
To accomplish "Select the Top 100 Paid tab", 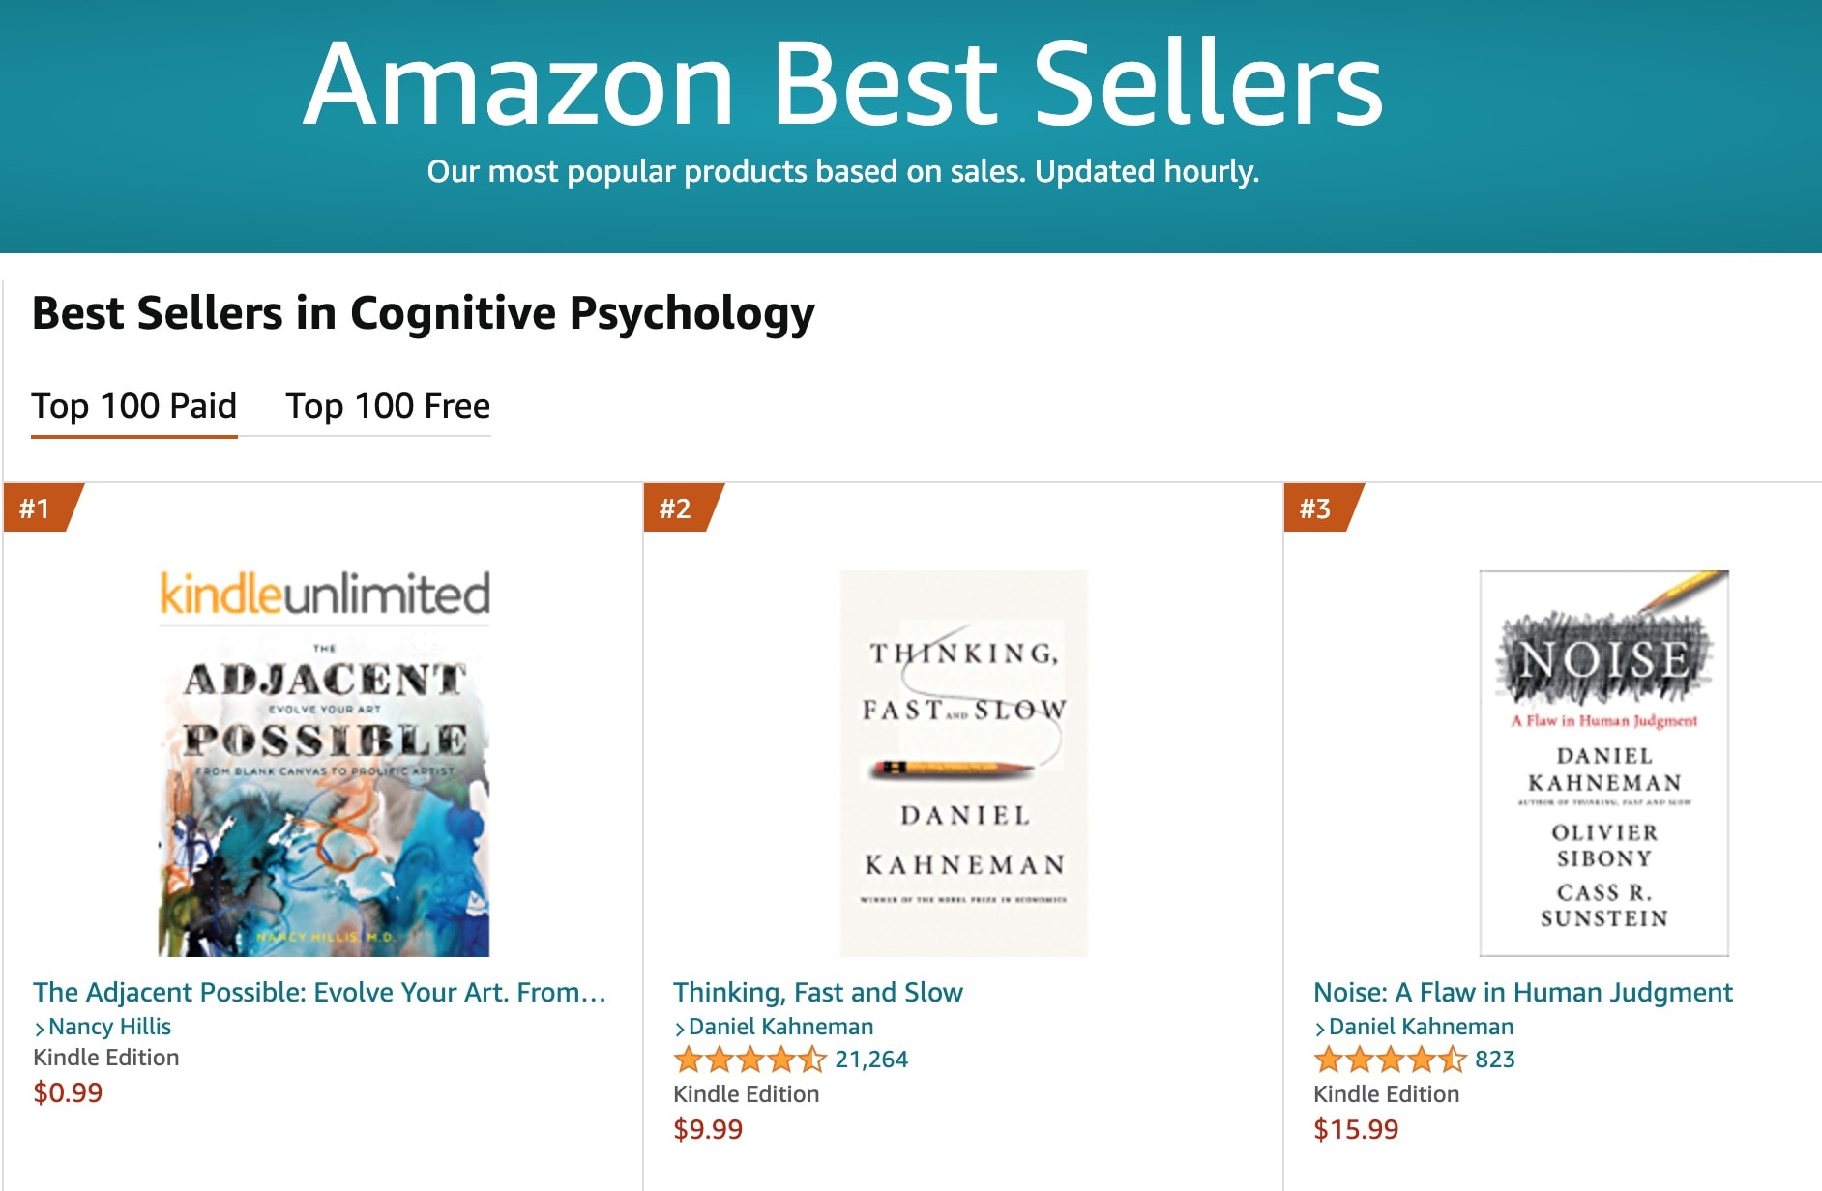I will (x=134, y=406).
